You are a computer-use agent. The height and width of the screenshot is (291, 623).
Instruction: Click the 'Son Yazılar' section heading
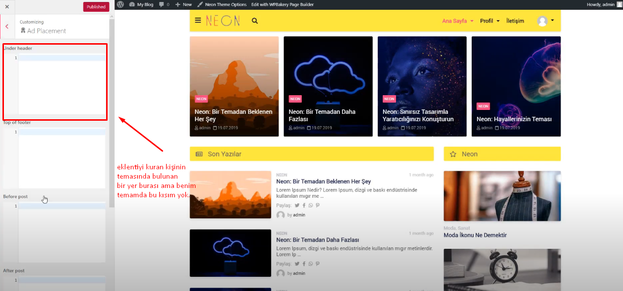click(x=225, y=154)
